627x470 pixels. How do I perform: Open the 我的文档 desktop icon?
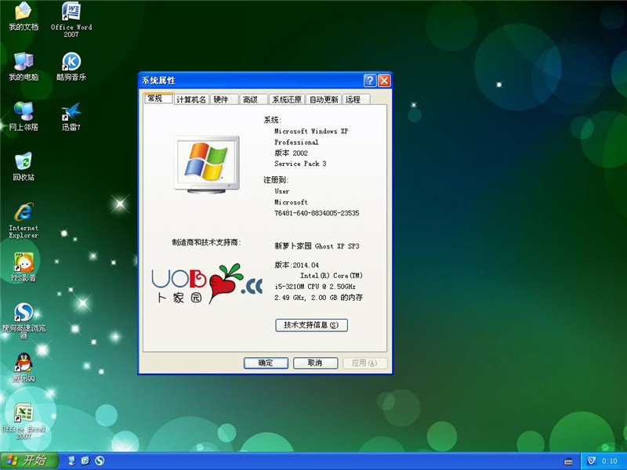pyautogui.click(x=24, y=16)
